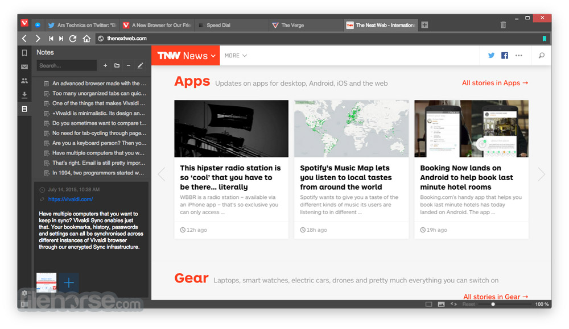This screenshot has height=329, width=569.
Task: Select note 'Too many unorganized tabs'
Action: click(x=95, y=94)
